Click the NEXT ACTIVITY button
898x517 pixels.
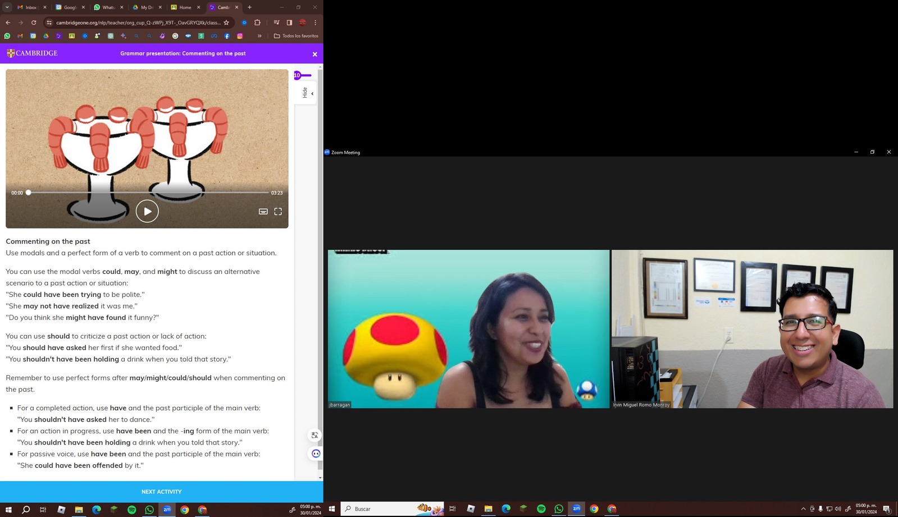[162, 492]
